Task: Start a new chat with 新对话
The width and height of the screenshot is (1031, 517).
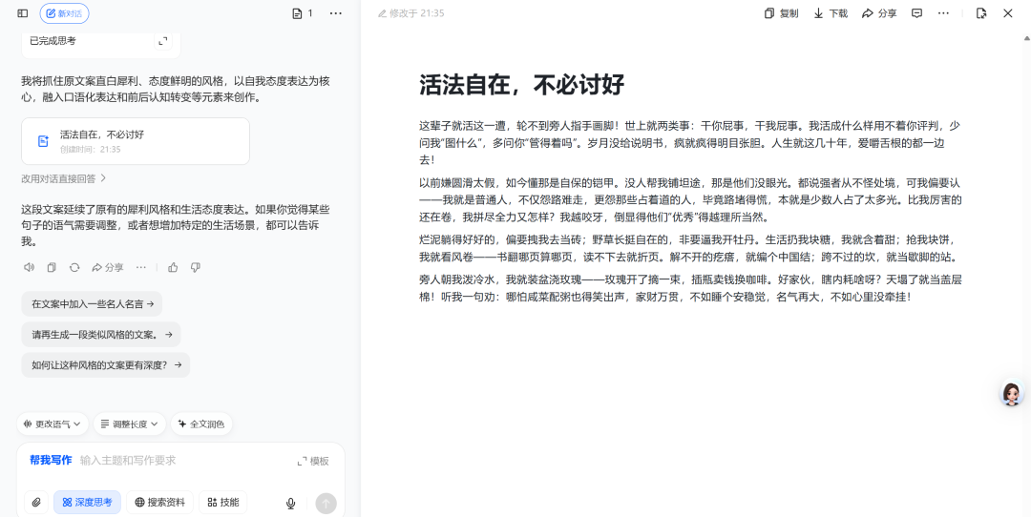Action: point(64,13)
